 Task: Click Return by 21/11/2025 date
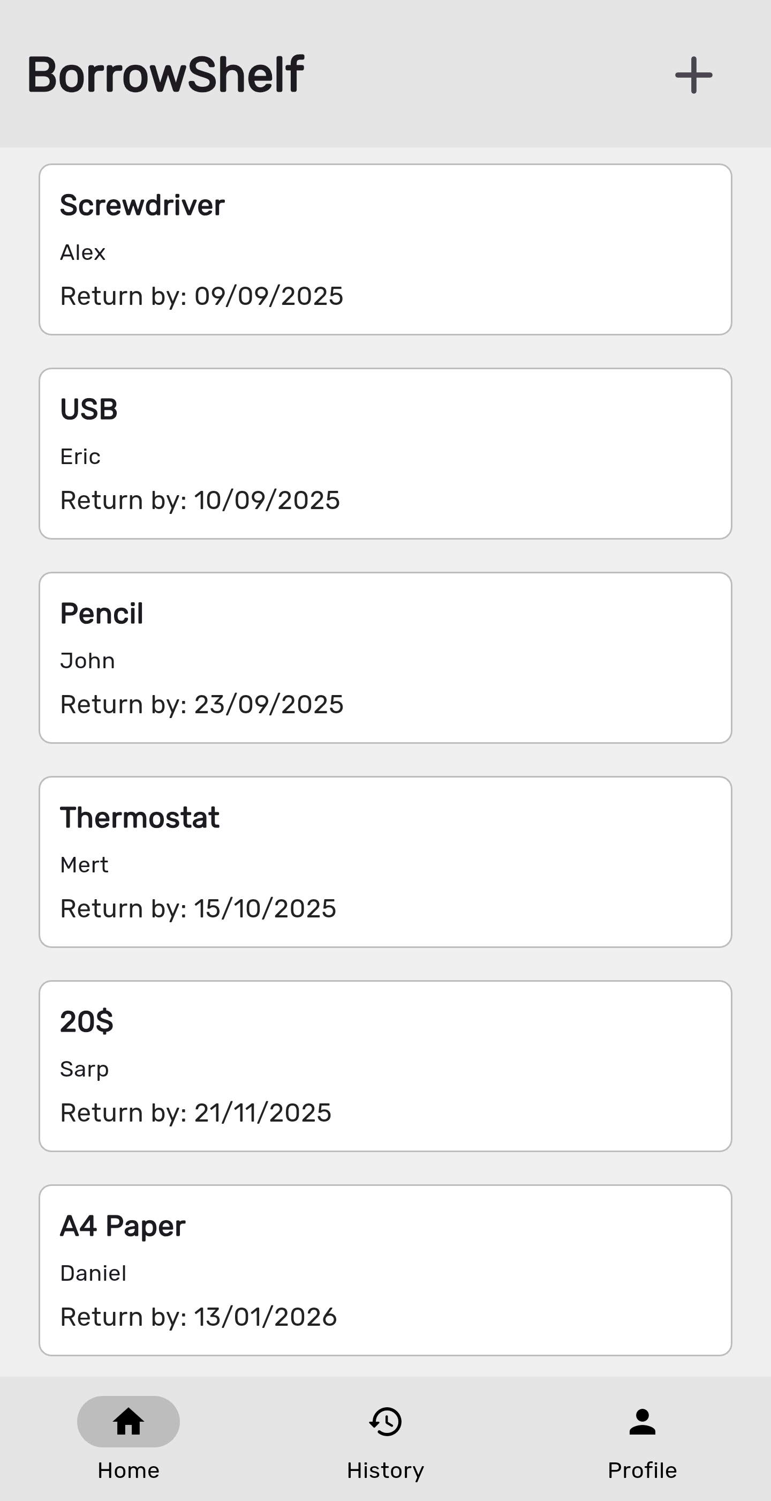195,1113
